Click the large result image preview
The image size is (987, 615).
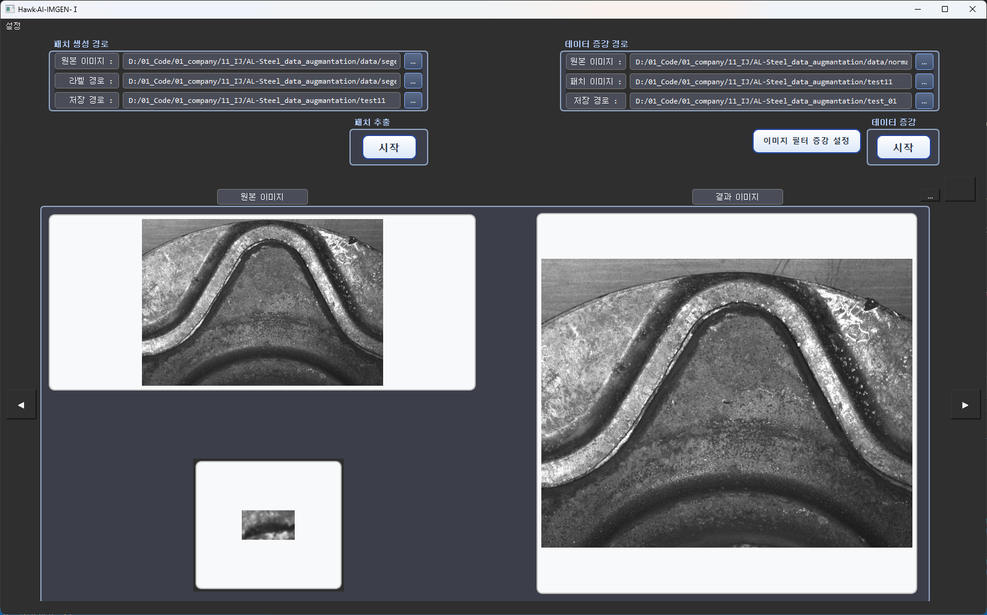pos(727,403)
